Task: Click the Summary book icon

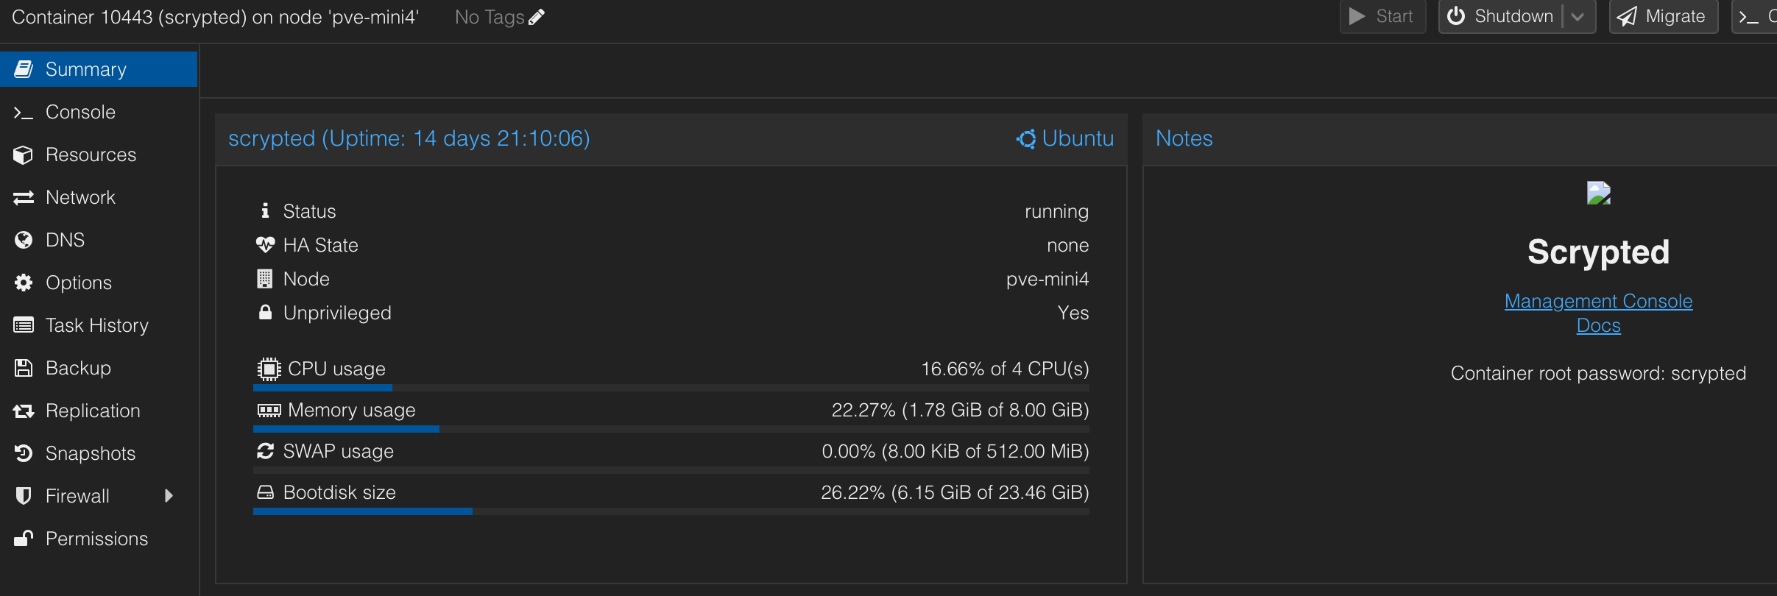Action: (24, 69)
